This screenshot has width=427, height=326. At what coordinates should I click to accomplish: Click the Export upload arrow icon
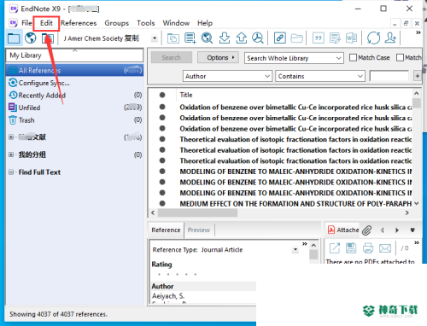[x=242, y=38]
